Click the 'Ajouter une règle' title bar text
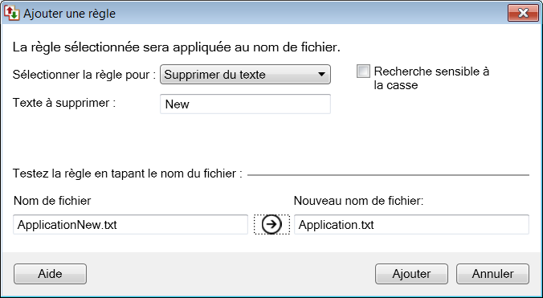Image resolution: width=543 pixels, height=298 pixels. pos(70,14)
